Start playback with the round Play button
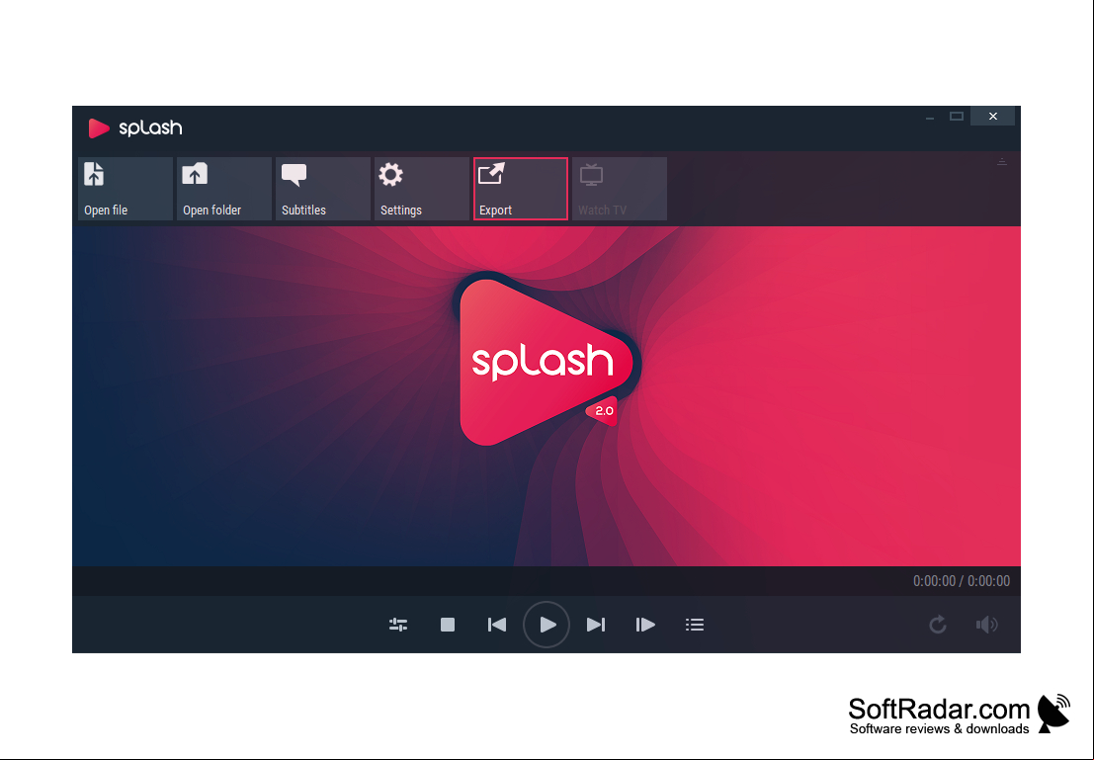 (547, 625)
